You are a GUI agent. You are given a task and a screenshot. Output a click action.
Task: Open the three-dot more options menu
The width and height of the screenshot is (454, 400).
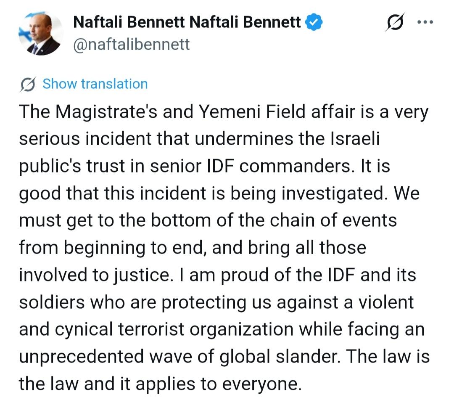(x=425, y=22)
